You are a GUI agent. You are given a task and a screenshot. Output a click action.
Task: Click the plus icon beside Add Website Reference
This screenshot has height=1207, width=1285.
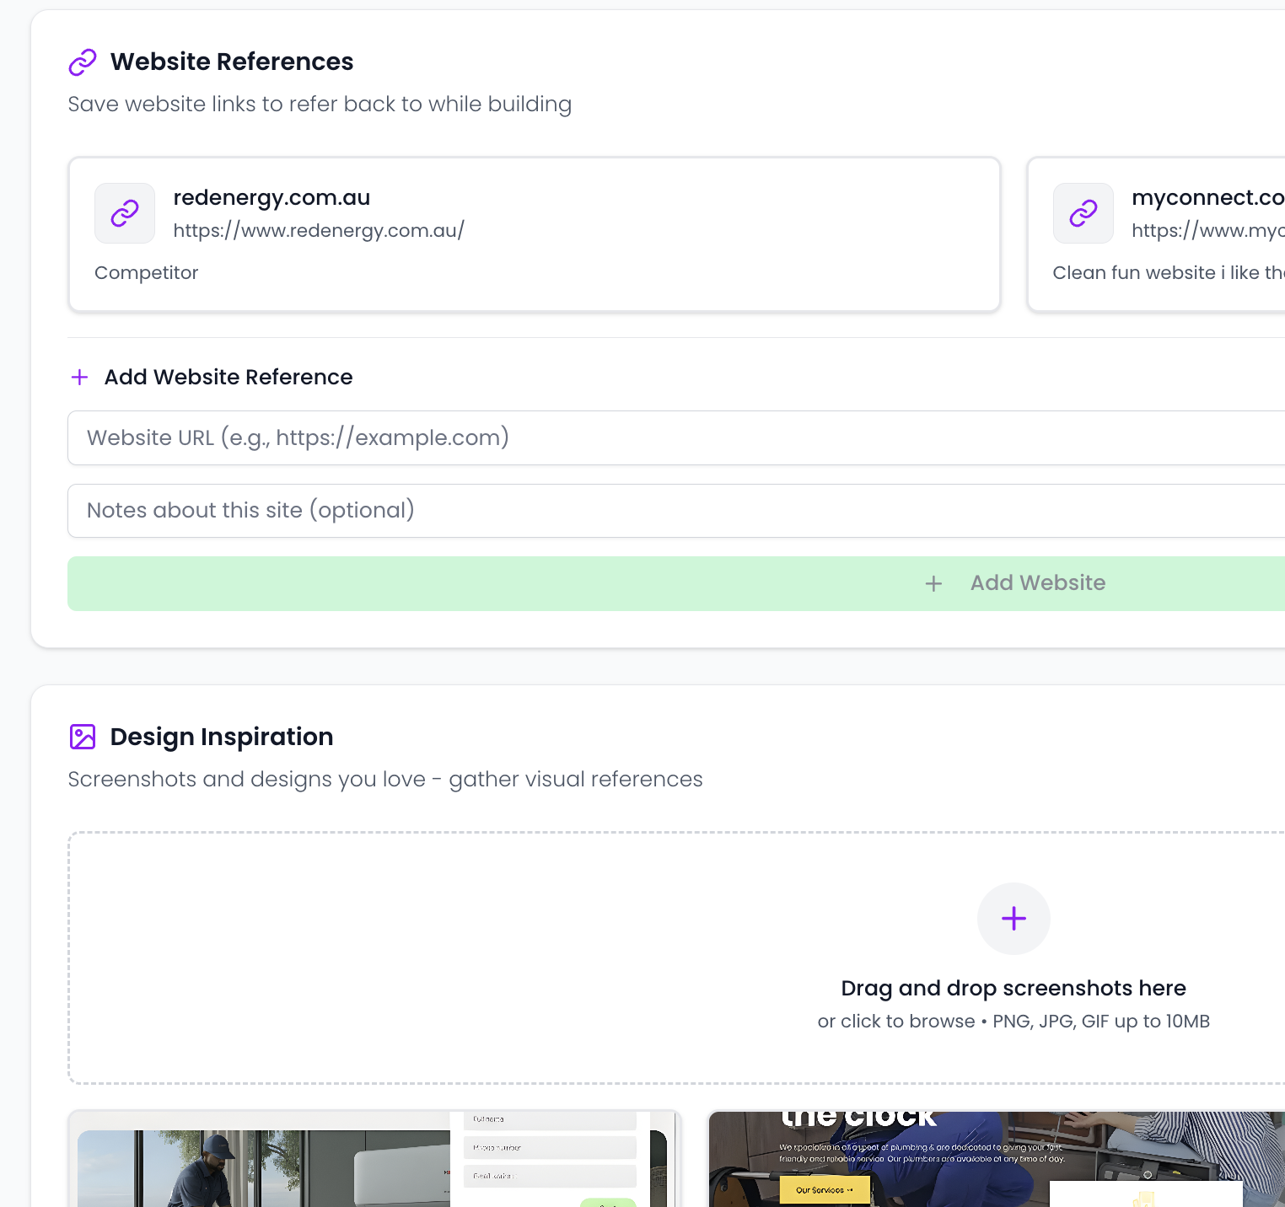(80, 377)
